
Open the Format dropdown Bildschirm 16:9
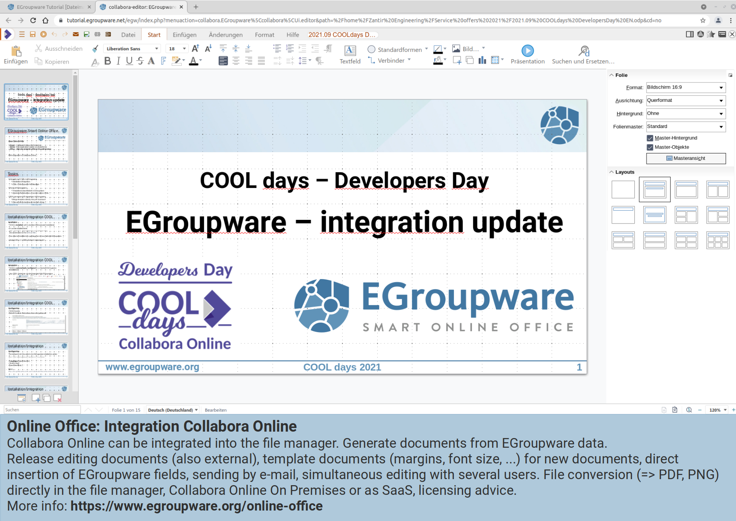coord(685,87)
